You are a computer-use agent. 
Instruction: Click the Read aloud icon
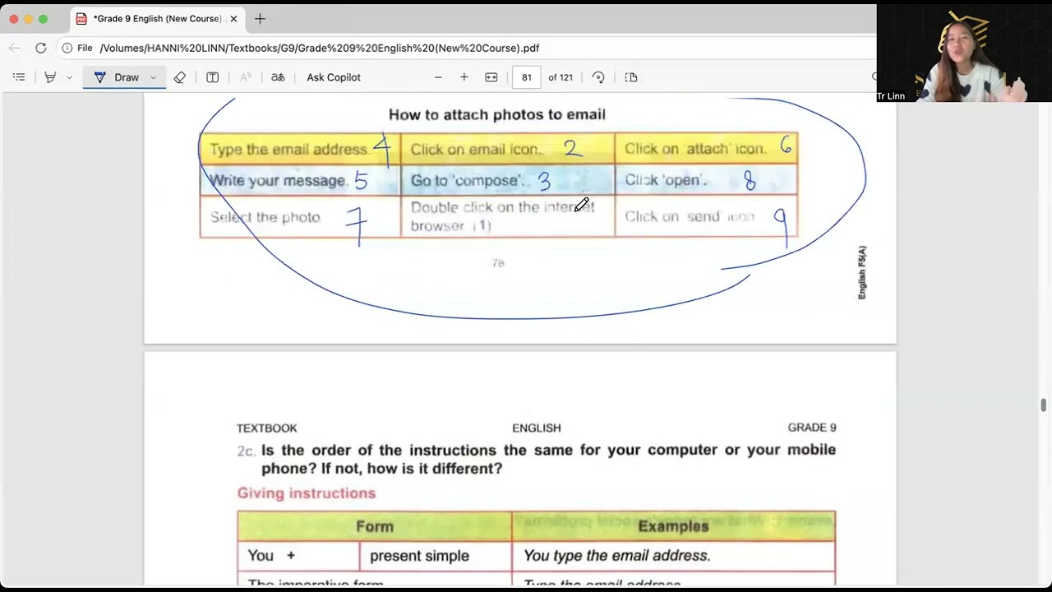pyautogui.click(x=245, y=77)
